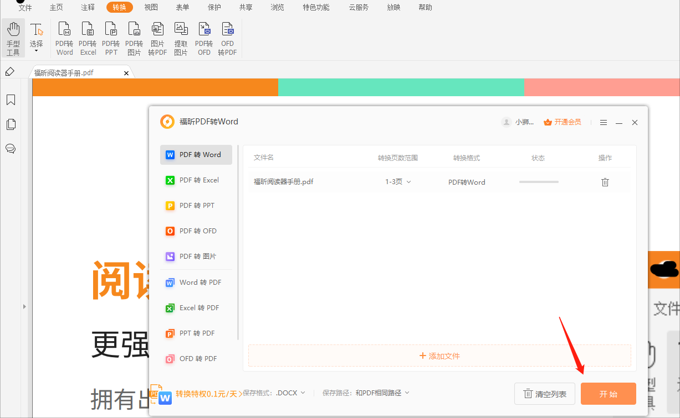Viewport: 680px width, 418px height.
Task: Open the PDF转Excel conversion tool
Action: pos(88,36)
